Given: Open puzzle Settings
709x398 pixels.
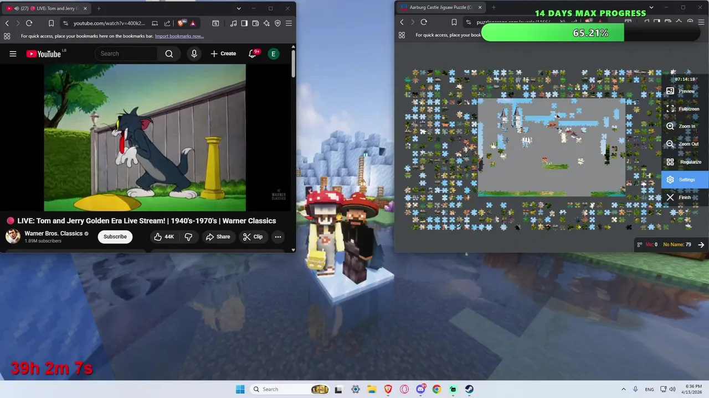Looking at the screenshot, I should click(685, 180).
